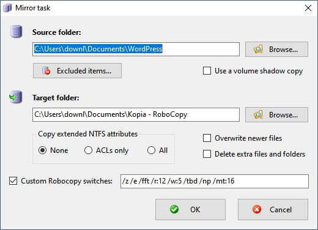This screenshot has width=318, height=230.
Task: Cancel the mirror task dialog
Action: click(273, 210)
